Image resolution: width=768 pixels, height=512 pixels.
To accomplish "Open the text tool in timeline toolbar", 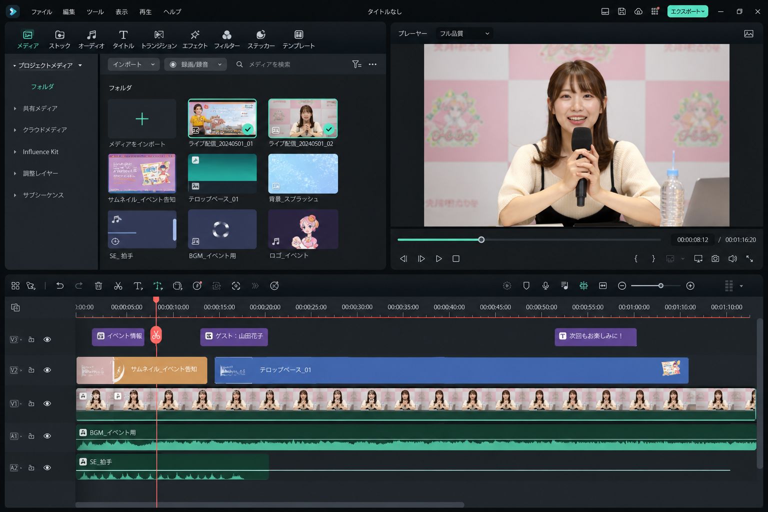I will pyautogui.click(x=138, y=286).
